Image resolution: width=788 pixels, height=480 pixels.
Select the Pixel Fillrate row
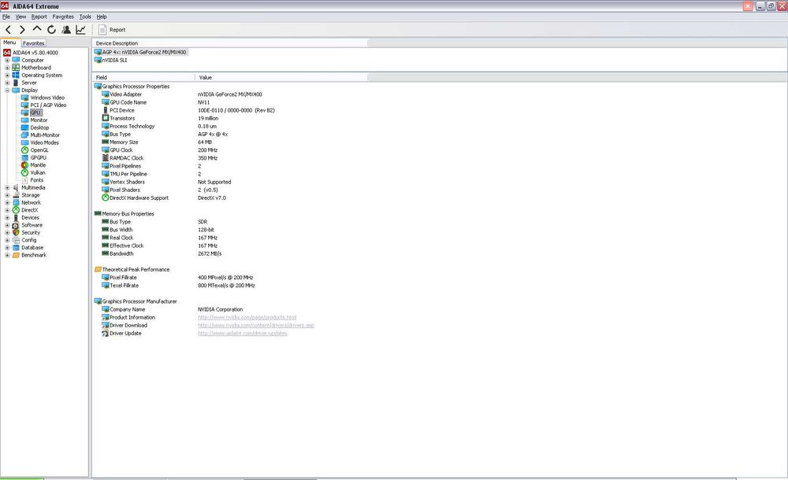tap(177, 278)
